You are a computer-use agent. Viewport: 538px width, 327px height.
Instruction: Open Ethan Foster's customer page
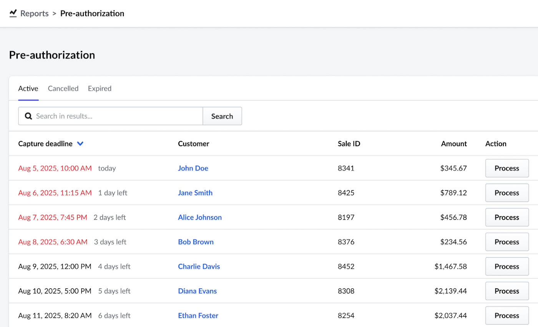(x=198, y=315)
